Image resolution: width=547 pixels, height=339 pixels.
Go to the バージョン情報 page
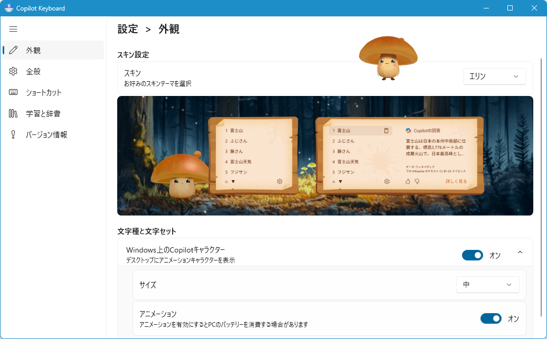point(46,134)
